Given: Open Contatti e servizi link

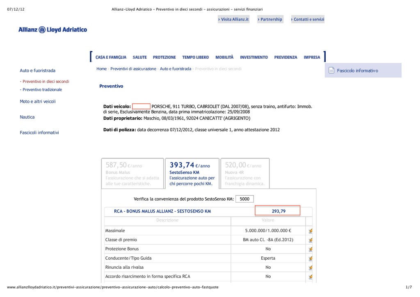Looking at the screenshot, I should point(308,19).
